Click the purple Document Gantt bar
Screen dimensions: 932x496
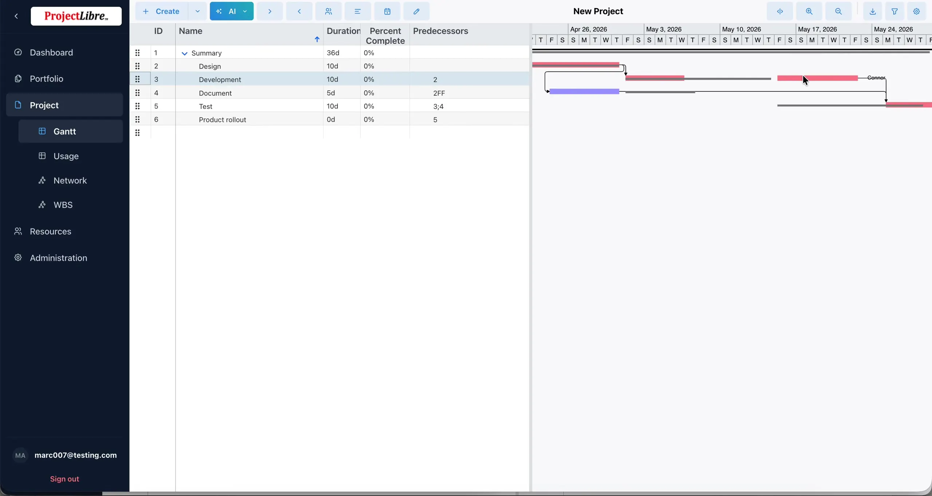[584, 91]
